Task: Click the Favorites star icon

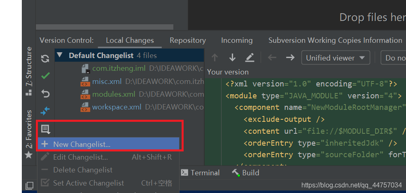Action: pos(28,155)
